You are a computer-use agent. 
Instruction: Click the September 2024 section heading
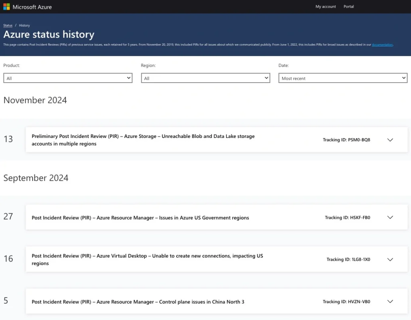pyautogui.click(x=36, y=178)
